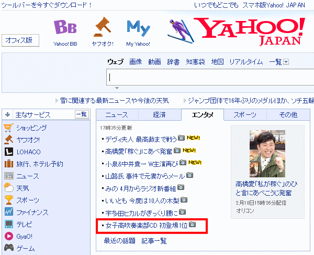Switch to the 経済 tab

tap(160, 115)
